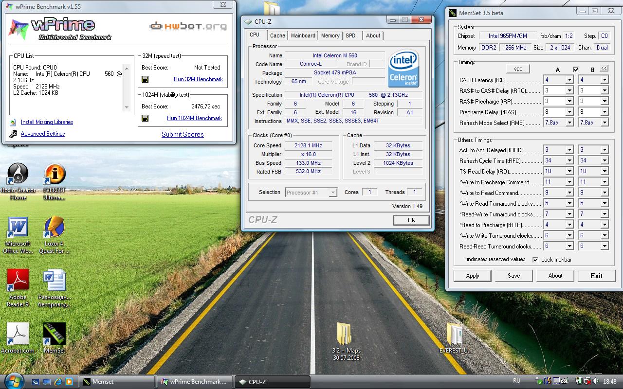The height and width of the screenshot is (389, 623).
Task: Click Run 1024M Benchmark link
Action: [x=194, y=118]
